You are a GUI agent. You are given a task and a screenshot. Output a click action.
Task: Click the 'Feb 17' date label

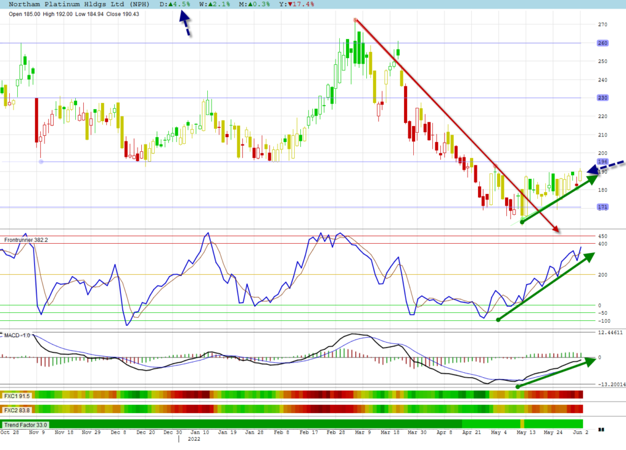pos(309,432)
